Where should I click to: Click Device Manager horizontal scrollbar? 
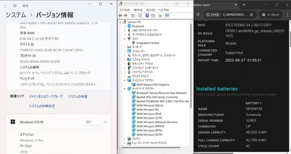pos(151,148)
